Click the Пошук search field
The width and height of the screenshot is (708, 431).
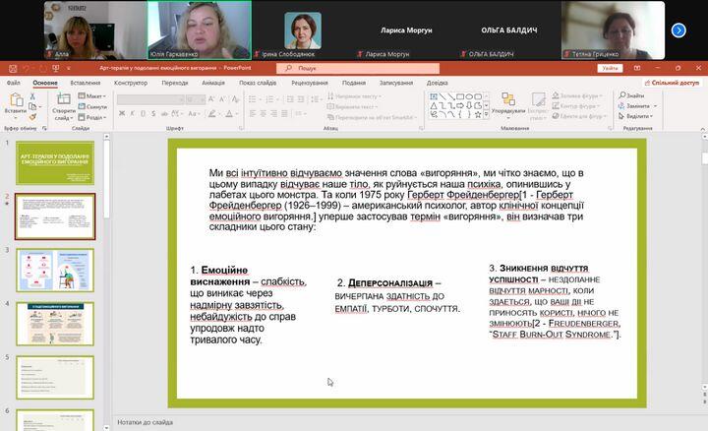point(358,68)
